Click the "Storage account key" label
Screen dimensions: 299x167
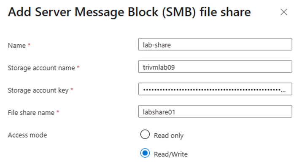pyautogui.click(x=38, y=90)
